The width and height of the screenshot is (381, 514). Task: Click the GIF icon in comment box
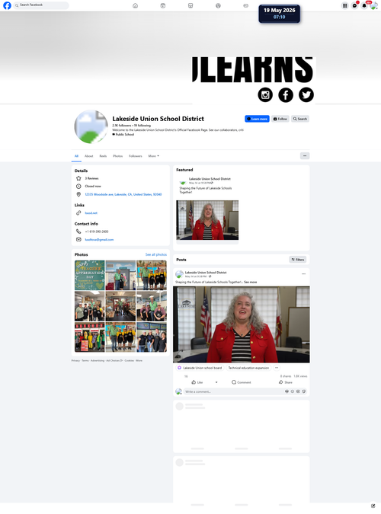click(298, 391)
